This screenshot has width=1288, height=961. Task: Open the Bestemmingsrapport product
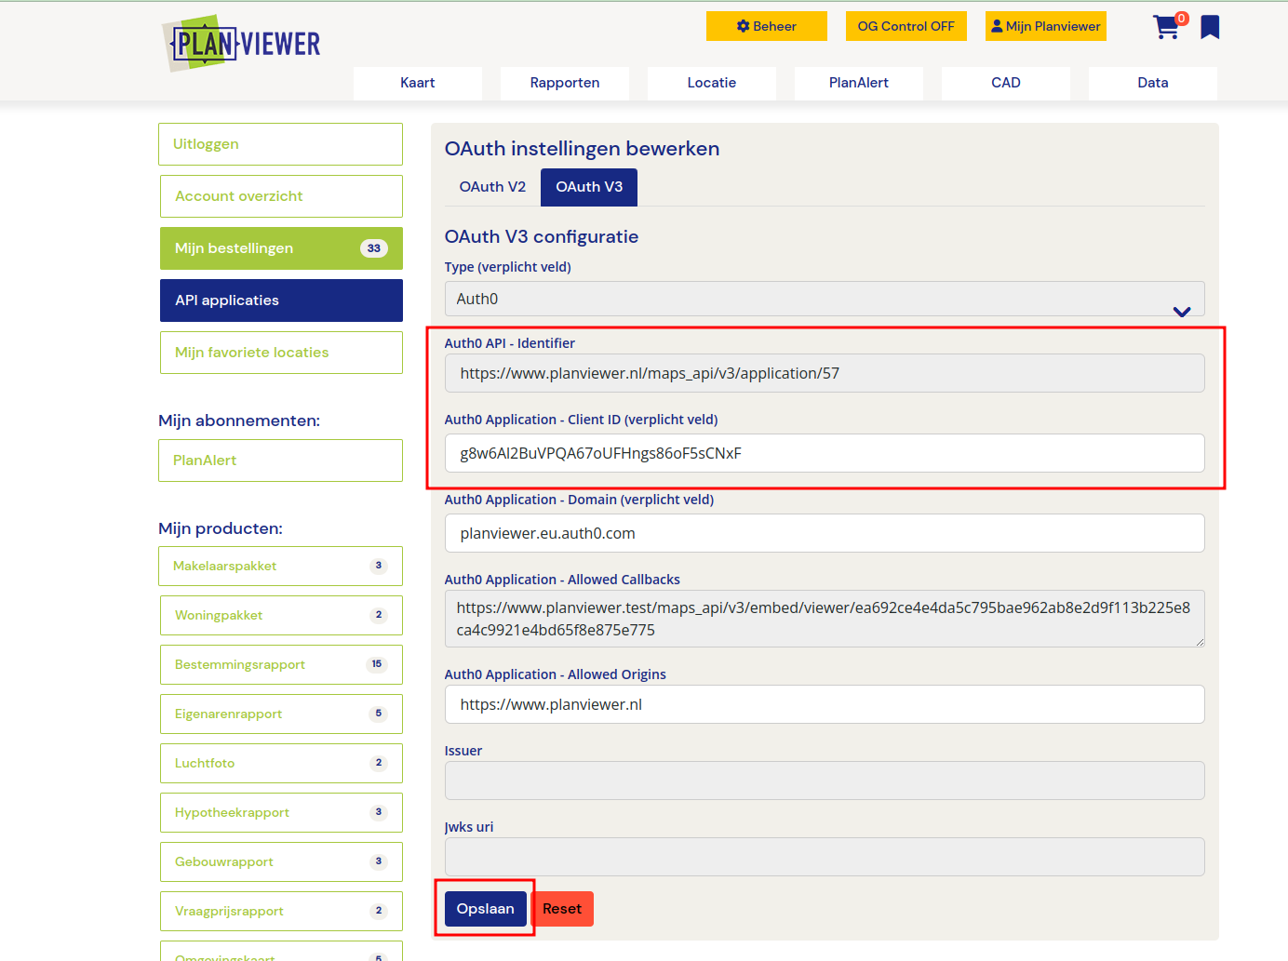(x=280, y=664)
